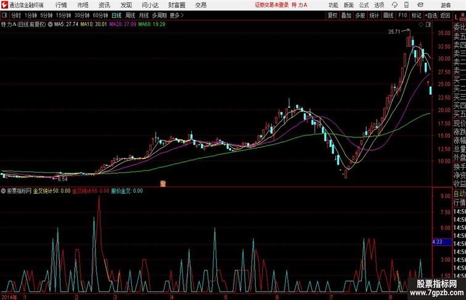Click the mobile phone icon
466x300 pixels.
(407, 5)
